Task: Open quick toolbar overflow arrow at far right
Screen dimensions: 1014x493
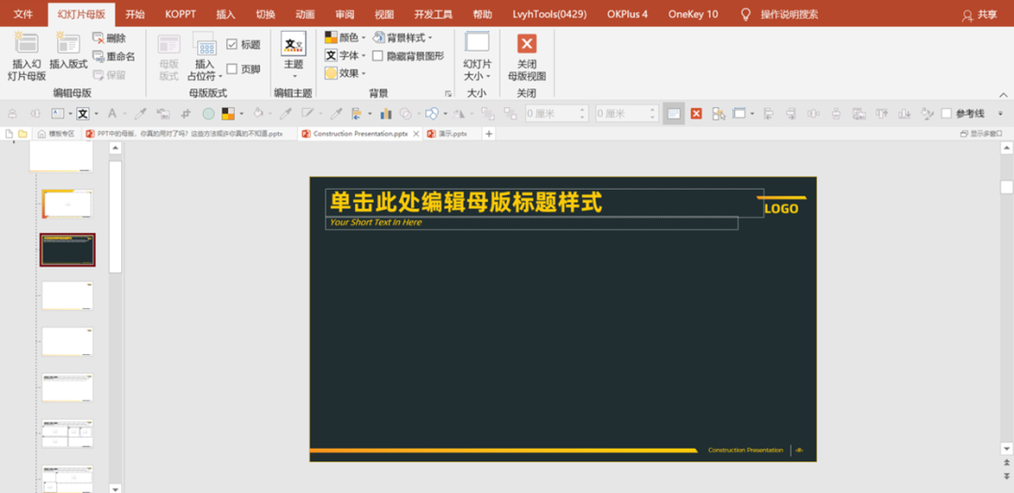Action: [x=1001, y=114]
